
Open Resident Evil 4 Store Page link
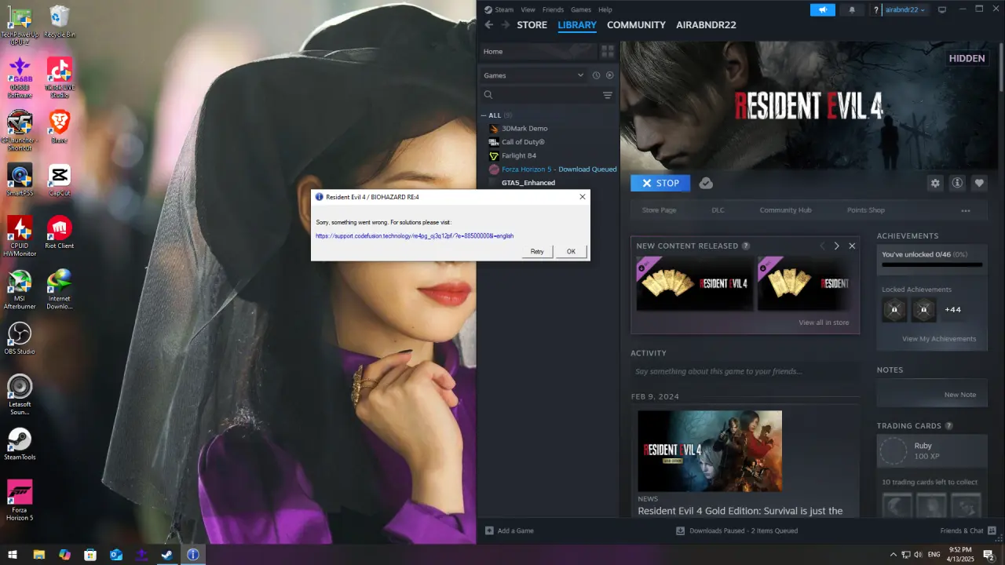659,210
